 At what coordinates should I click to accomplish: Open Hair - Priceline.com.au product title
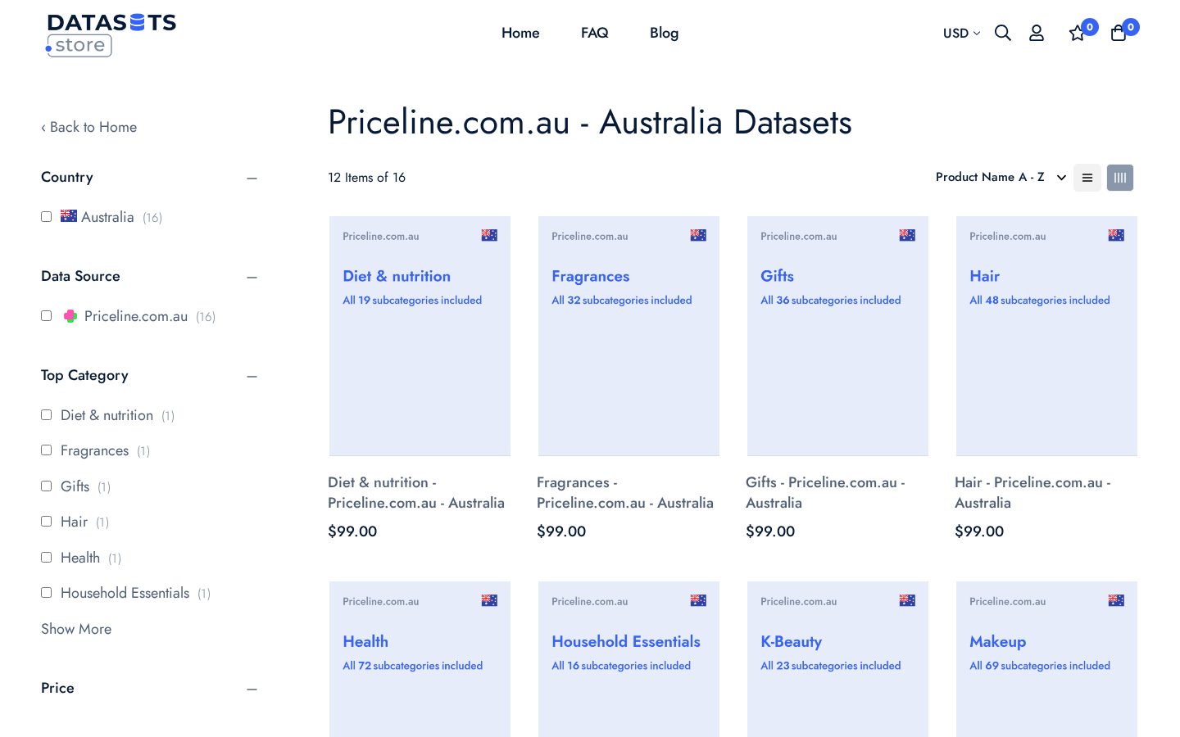[1032, 493]
